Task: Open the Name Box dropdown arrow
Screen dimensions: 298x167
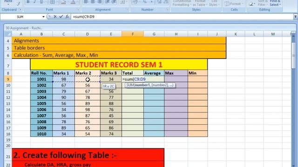Action: [x=43, y=17]
